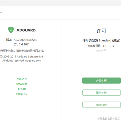Click the update check failed message
121x121 pixels.
(x=22, y=51)
